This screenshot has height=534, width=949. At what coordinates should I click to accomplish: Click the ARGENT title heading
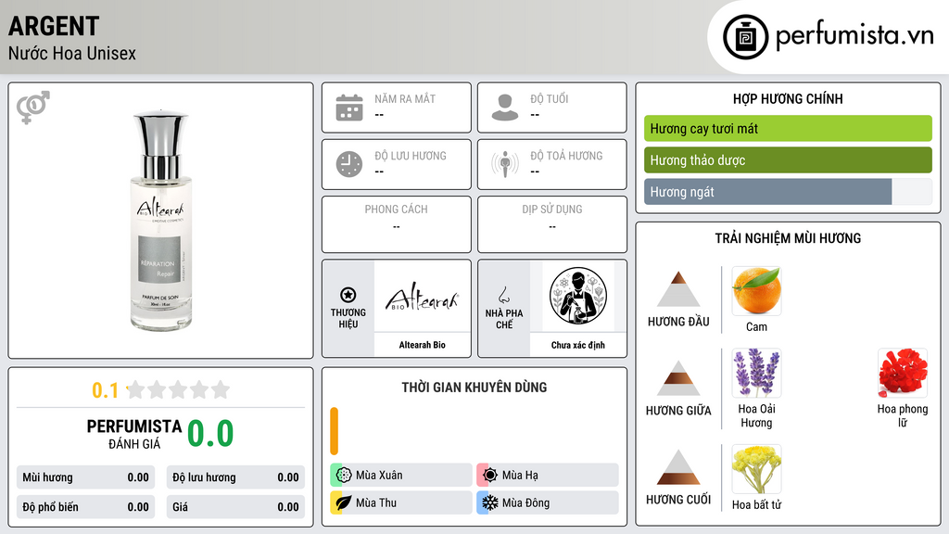[x=54, y=26]
